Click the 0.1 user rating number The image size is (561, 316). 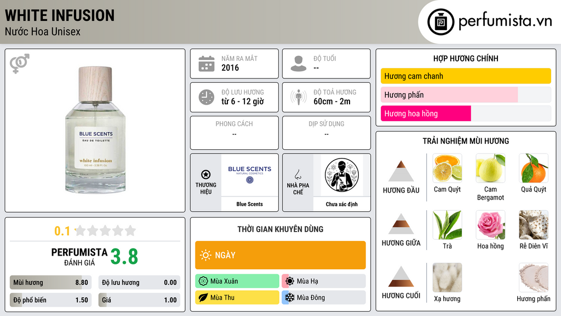(62, 231)
